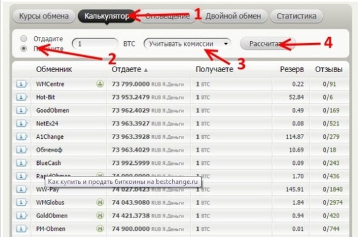The width and height of the screenshot is (358, 237).
Task: Click info icon beside A1Change
Action: tap(21, 136)
